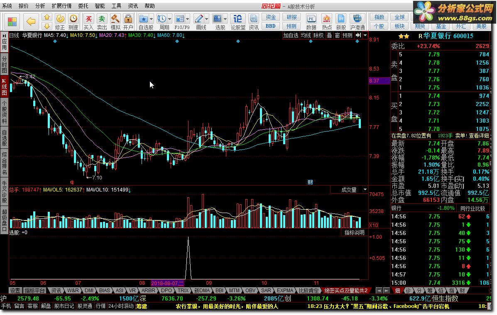Image resolution: width=497 pixels, height=315 pixels.
Task: Expand the 自选股 dropdown arrow
Action: [x=151, y=19]
